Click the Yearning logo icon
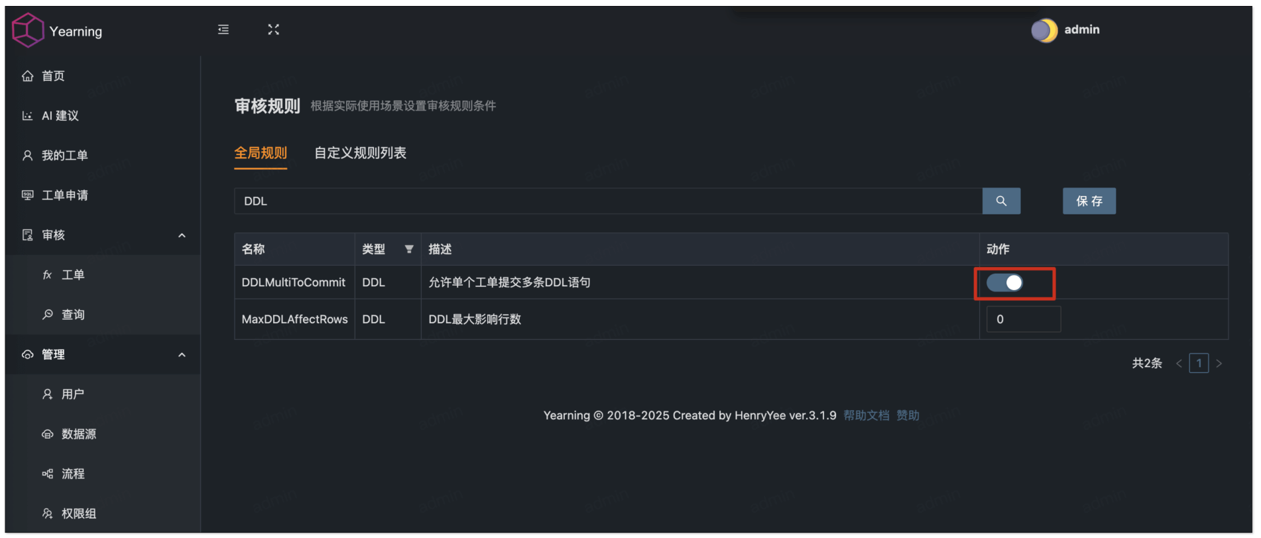Image resolution: width=1261 pixels, height=538 pixels. (28, 30)
